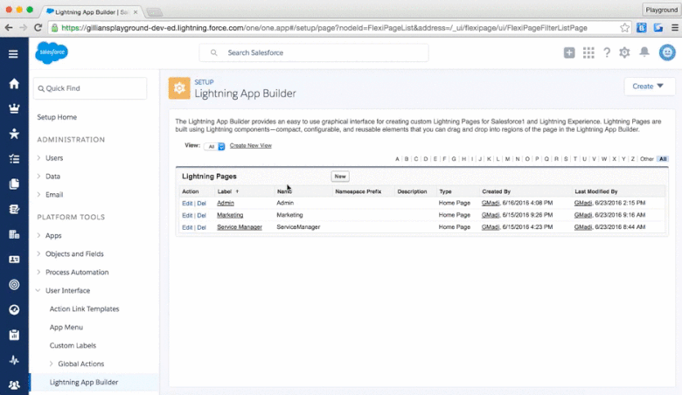Click the Playground profile button
Viewport: 682px width, 395px height.
pyautogui.click(x=661, y=10)
